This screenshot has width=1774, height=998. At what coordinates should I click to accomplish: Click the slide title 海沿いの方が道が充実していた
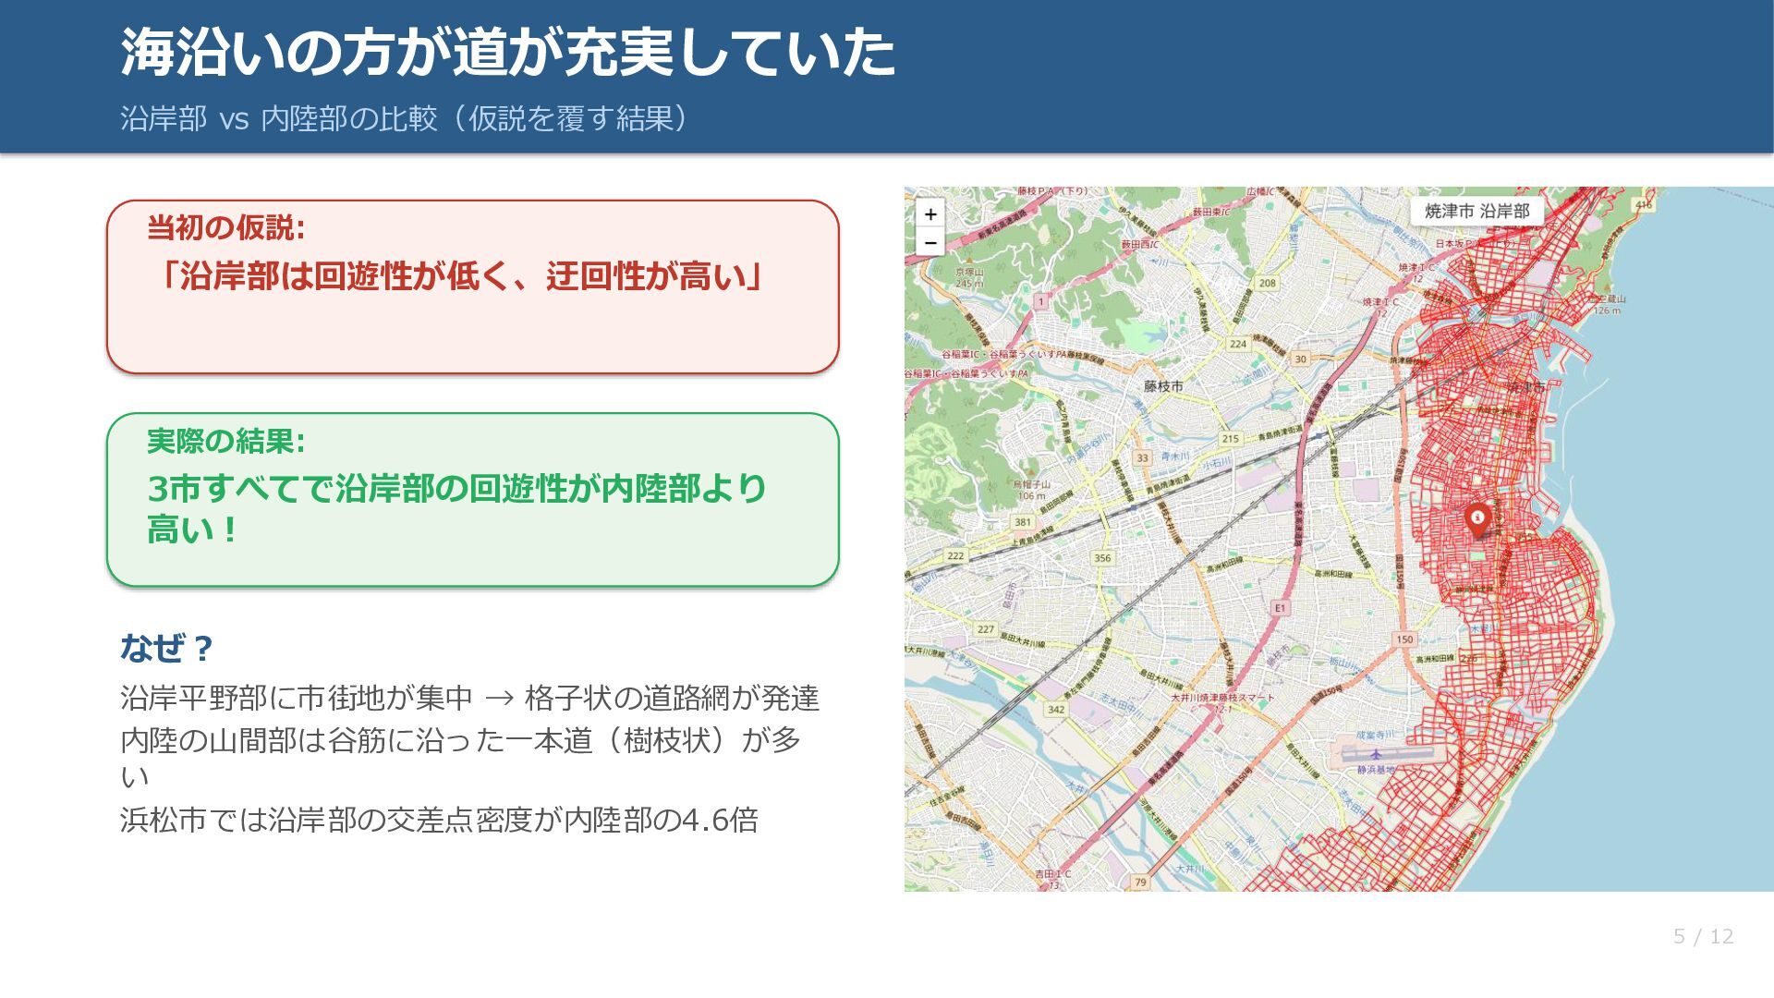point(507,53)
